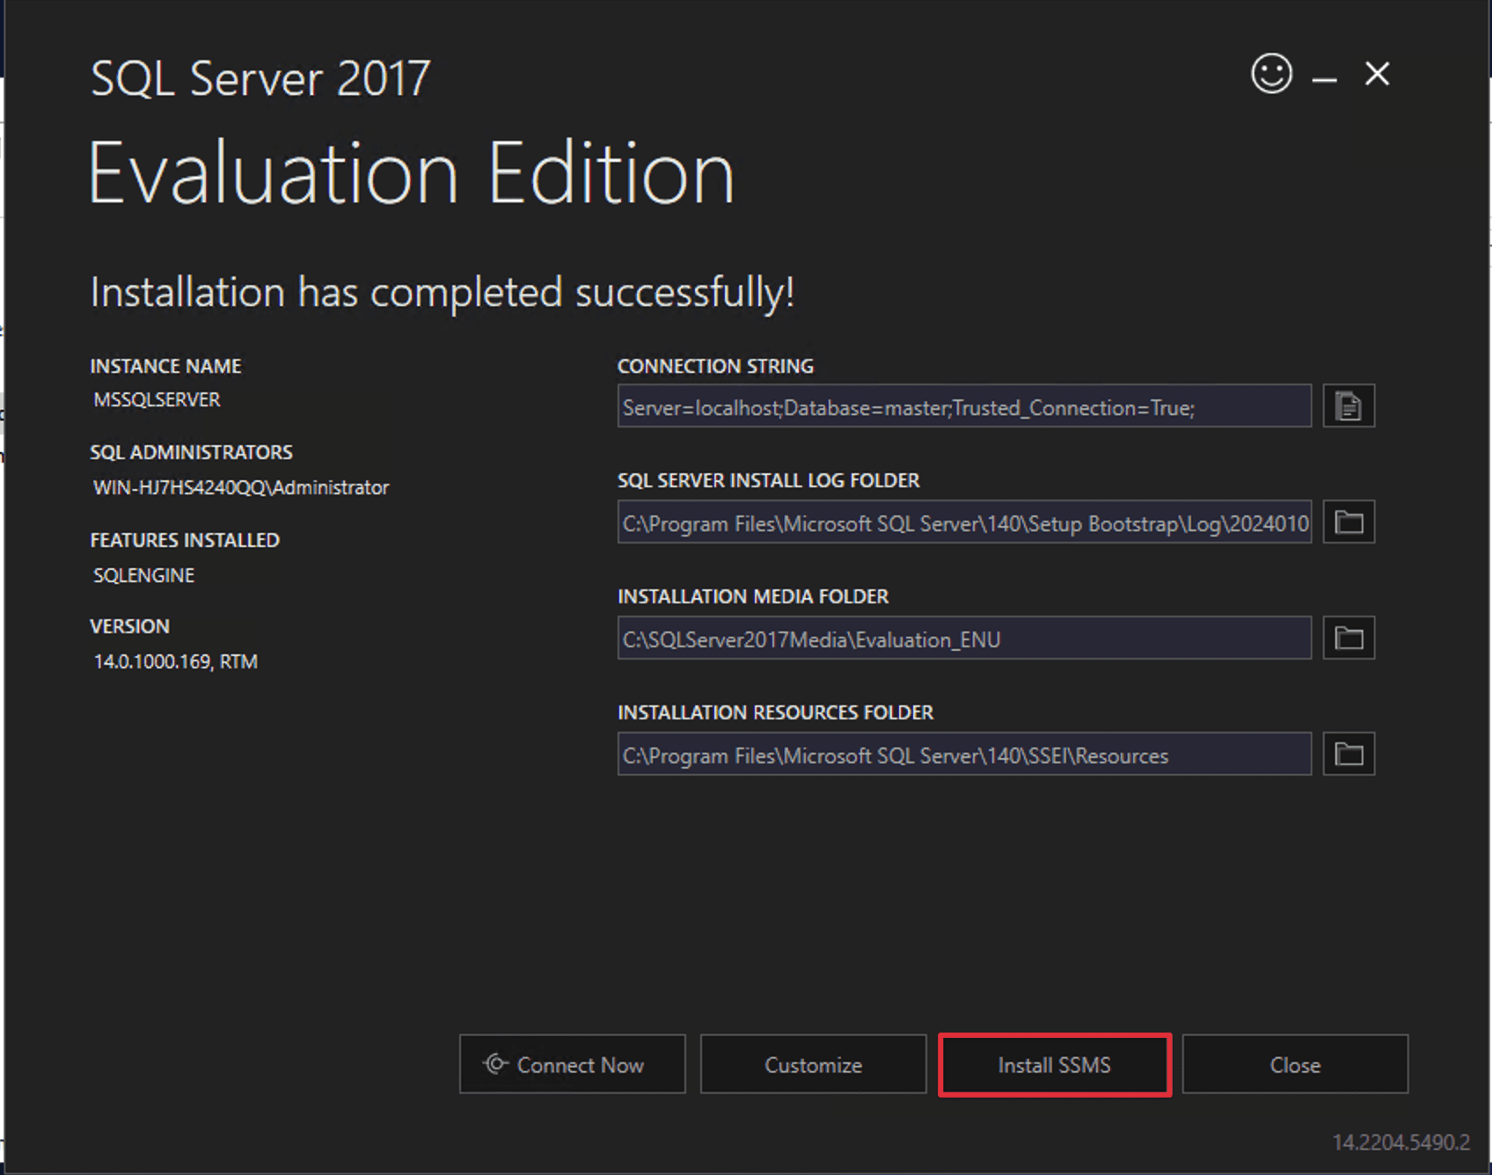Image resolution: width=1492 pixels, height=1175 pixels.
Task: Click the MSSQLSERVER instance name text
Action: [157, 399]
